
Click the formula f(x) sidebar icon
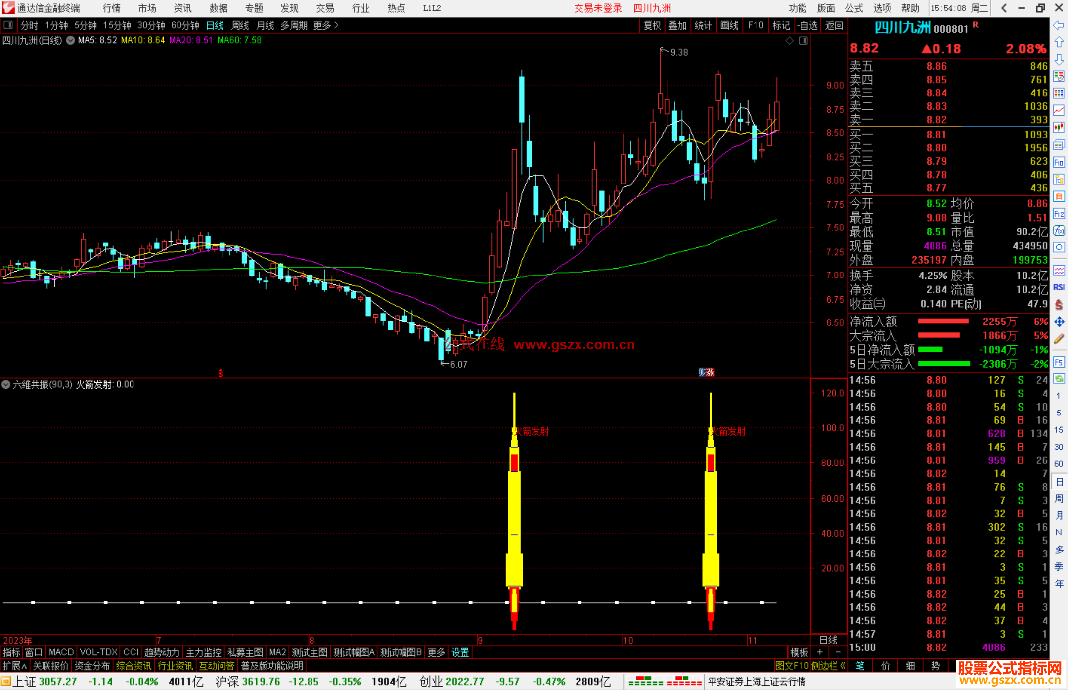click(1059, 230)
